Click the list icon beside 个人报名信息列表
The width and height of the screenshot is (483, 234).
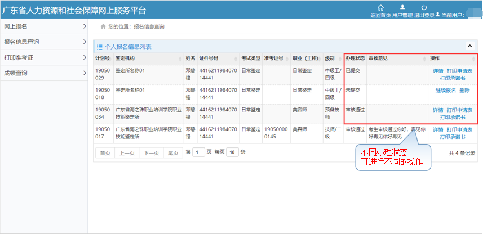[x=100, y=47]
